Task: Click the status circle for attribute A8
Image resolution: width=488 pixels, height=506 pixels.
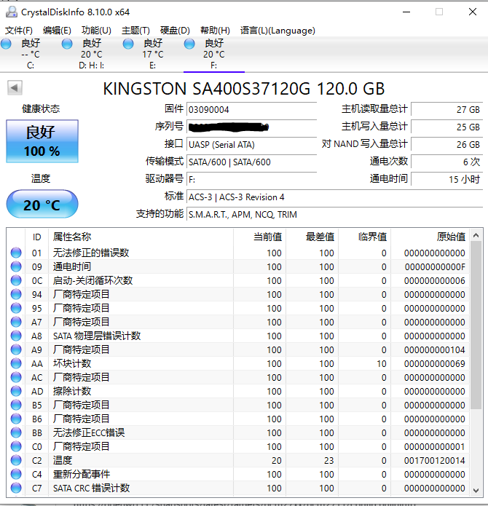Action: pos(16,336)
